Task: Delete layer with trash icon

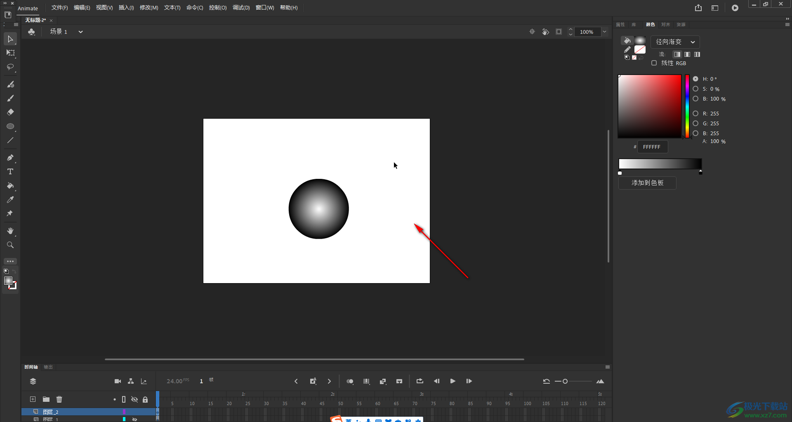Action: tap(59, 399)
